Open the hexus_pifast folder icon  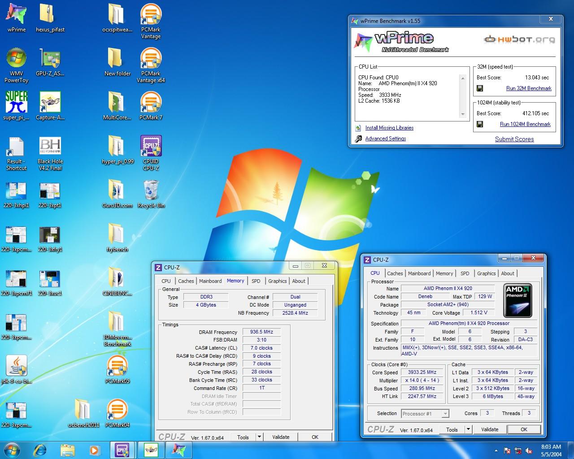click(50, 18)
